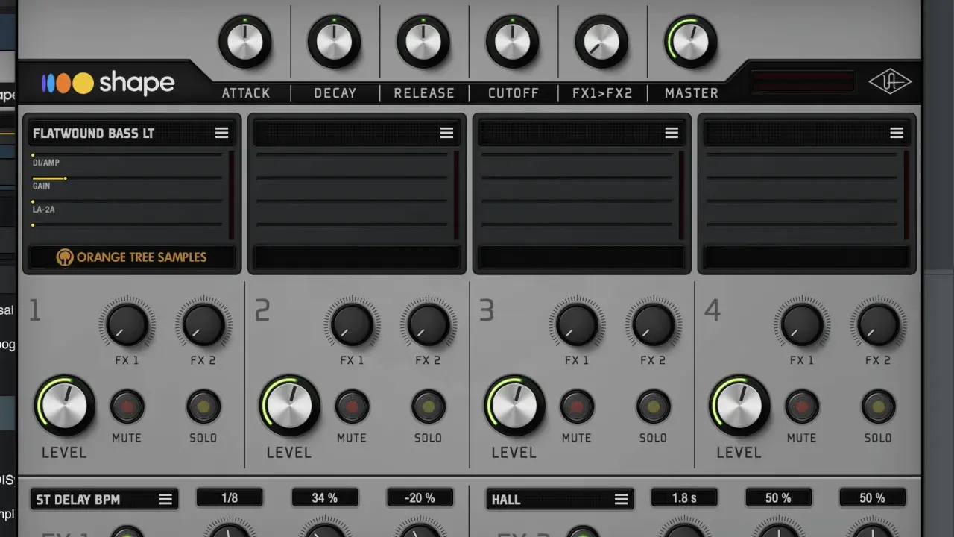Click the FX 2 send knob for layer 3
Screen dimensions: 954x537
pos(654,324)
